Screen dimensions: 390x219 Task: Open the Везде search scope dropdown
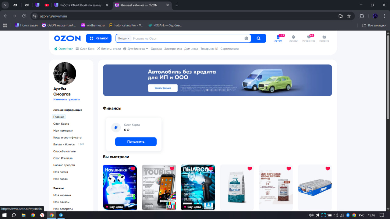(124, 38)
